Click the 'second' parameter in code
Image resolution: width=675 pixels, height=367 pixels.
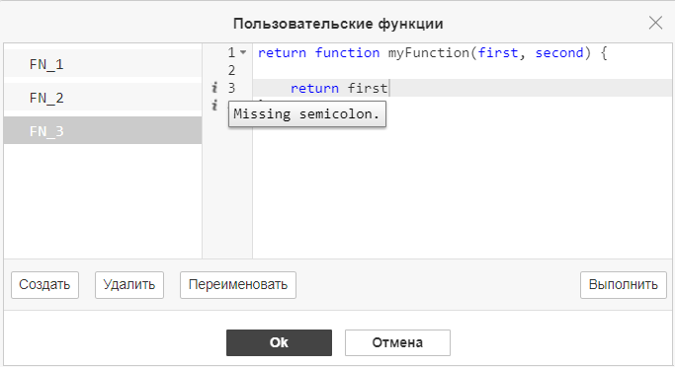click(x=558, y=53)
